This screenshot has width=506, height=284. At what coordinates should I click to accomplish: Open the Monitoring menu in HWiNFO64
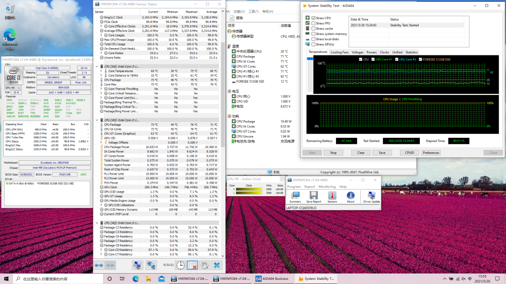coord(327,186)
